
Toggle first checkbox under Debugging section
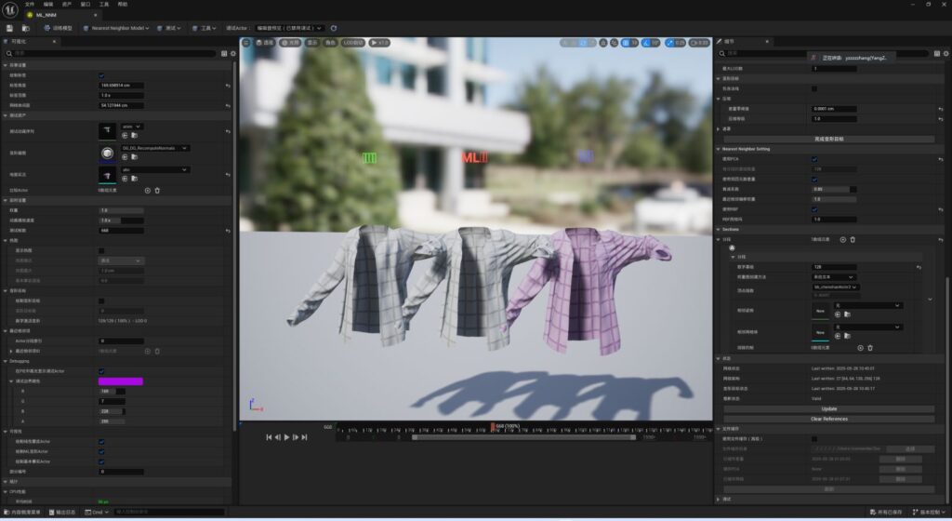[101, 371]
